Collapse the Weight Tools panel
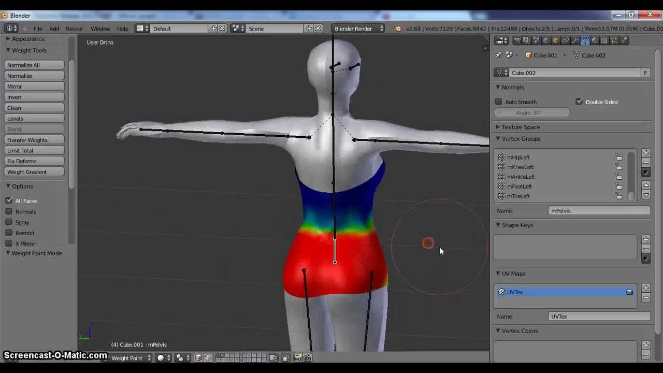 coord(8,50)
